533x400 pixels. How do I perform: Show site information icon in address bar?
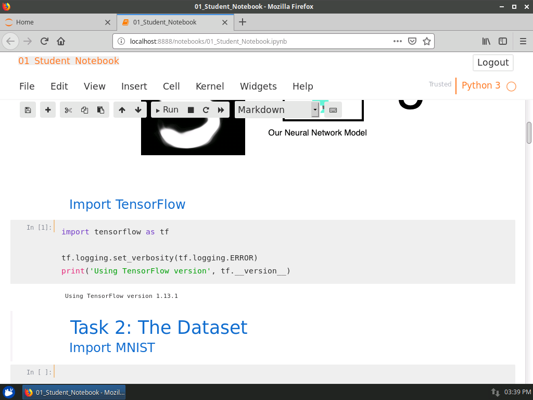click(121, 42)
